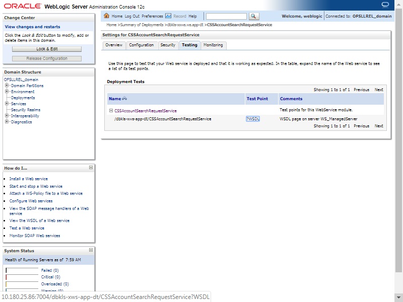Viewport: 403px width, 302px height.
Task: Open Preferences from the toolbar
Action: pos(152,16)
